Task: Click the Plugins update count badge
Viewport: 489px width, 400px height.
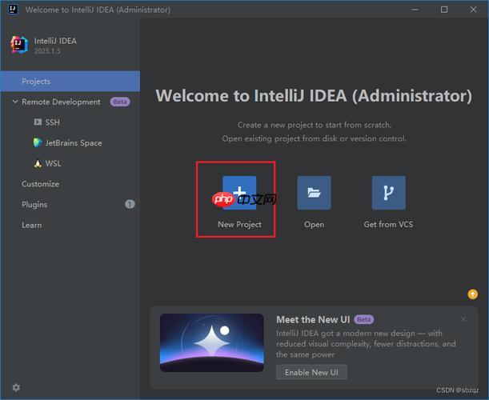Action: click(130, 204)
